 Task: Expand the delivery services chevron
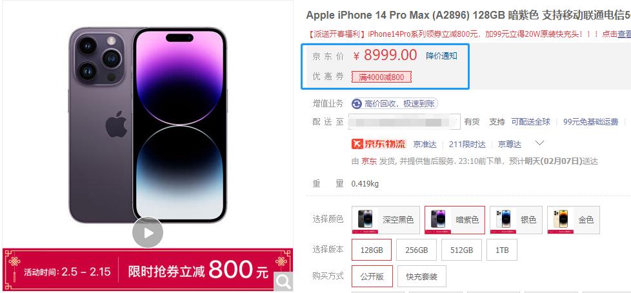(539, 143)
